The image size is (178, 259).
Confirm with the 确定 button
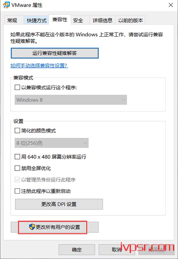[77, 249]
